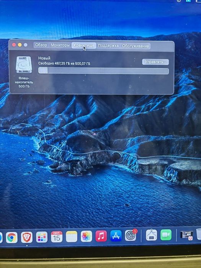
Task: Open the Calendar app showing 15
Action: (x=57, y=237)
